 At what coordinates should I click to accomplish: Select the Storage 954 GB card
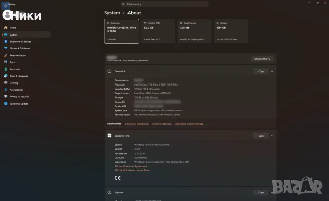tap(231, 31)
